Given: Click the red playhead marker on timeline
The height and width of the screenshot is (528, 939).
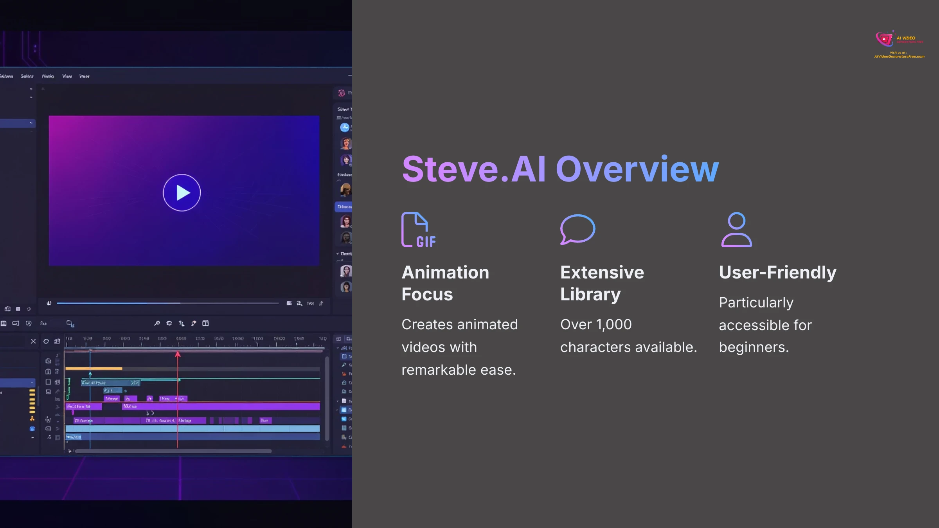Looking at the screenshot, I should [178, 354].
